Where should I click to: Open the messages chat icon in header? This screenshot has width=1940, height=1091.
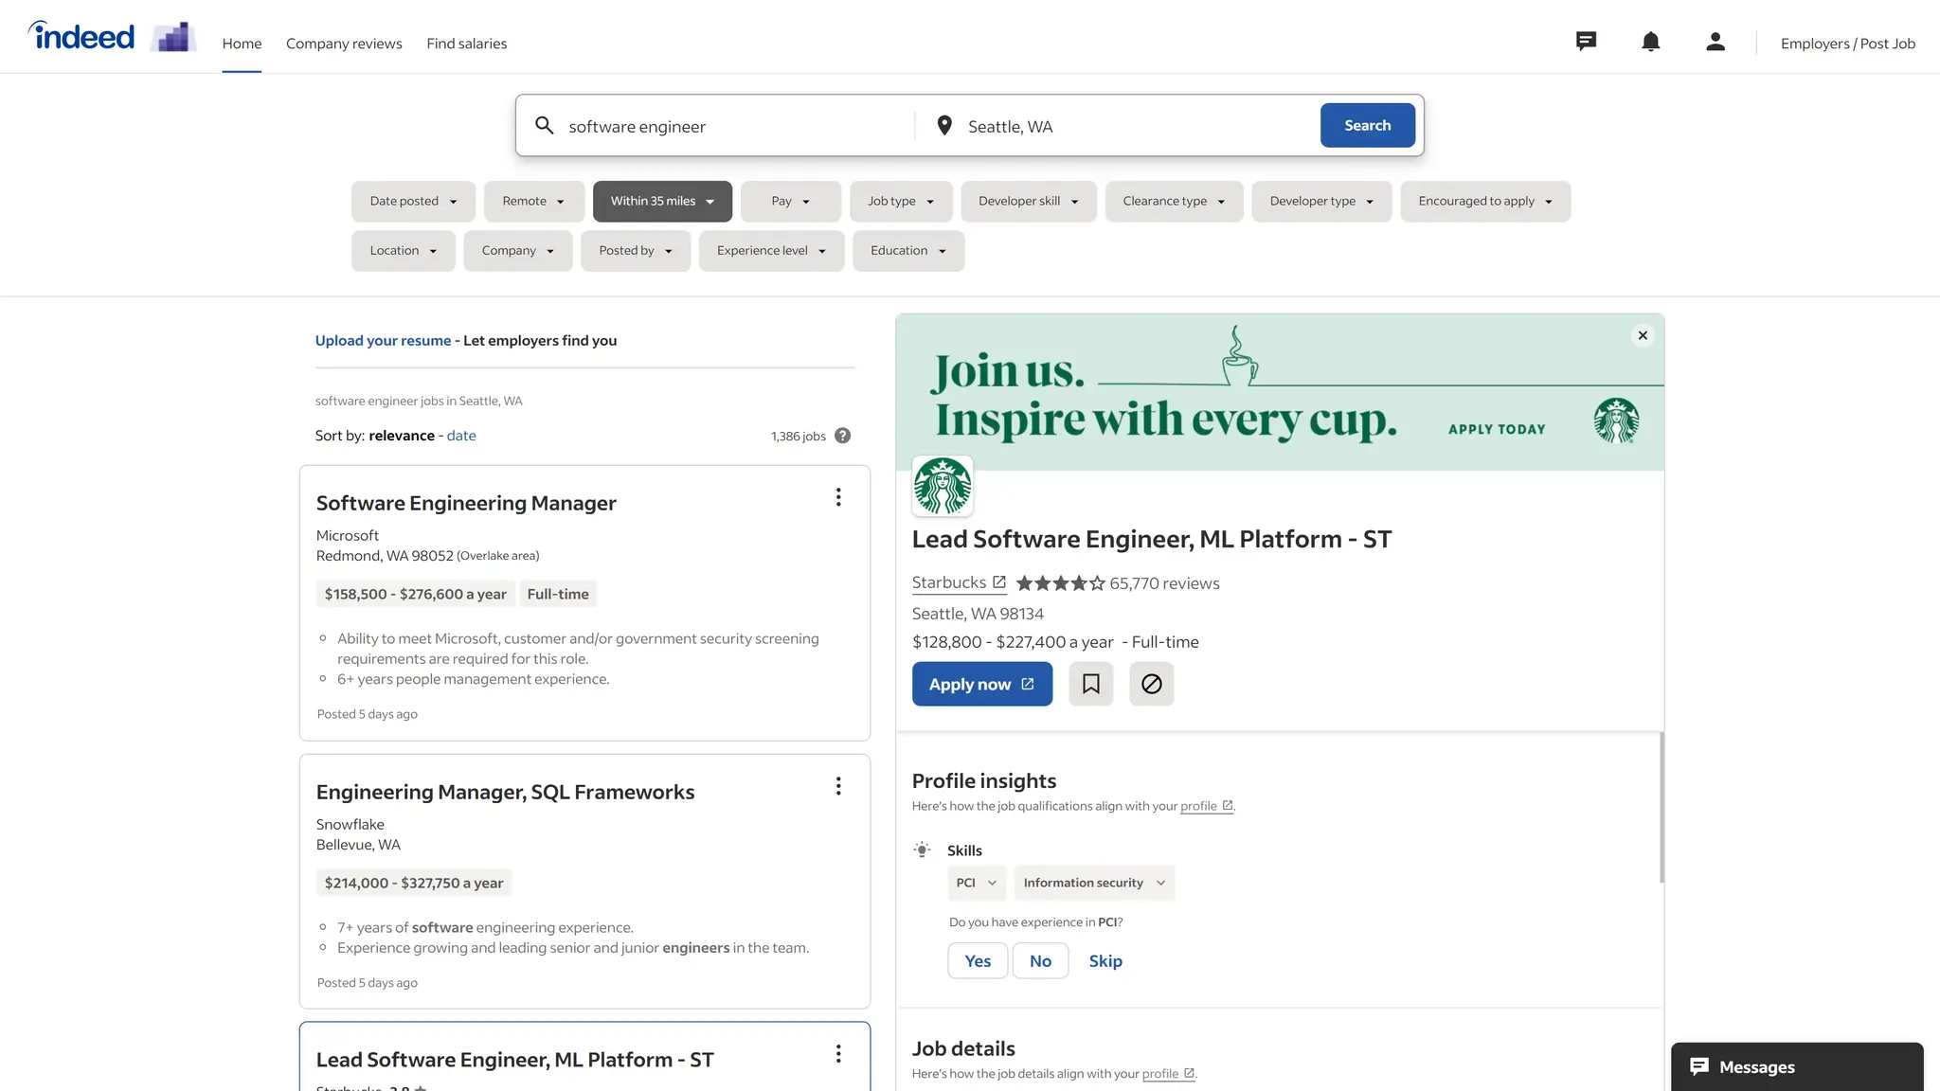pyautogui.click(x=1586, y=42)
